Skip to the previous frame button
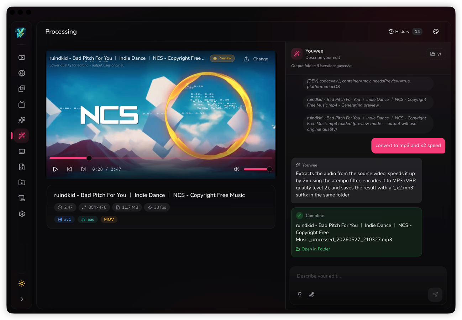Viewport: 462px width, 320px height. tap(69, 169)
